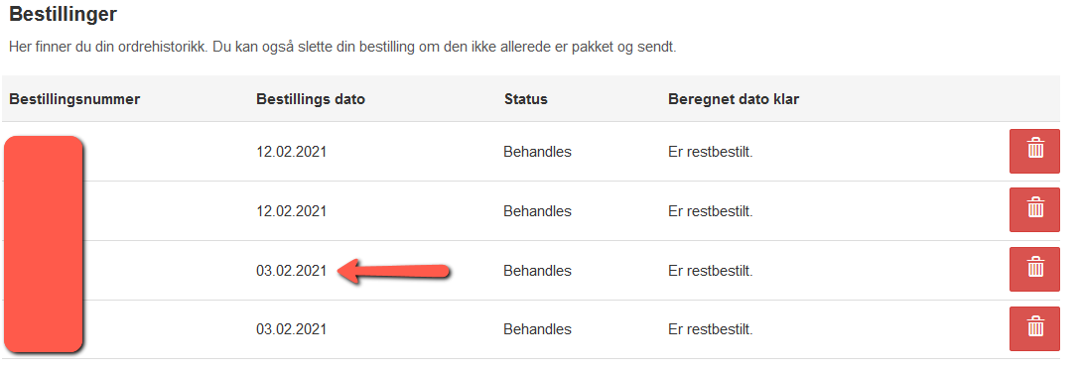Image resolution: width=1080 pixels, height=370 pixels.
Task: Select the 03.02.2021 date in the last row
Action: (x=292, y=329)
